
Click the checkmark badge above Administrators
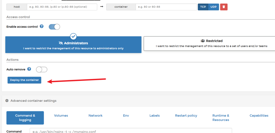tap(73, 36)
